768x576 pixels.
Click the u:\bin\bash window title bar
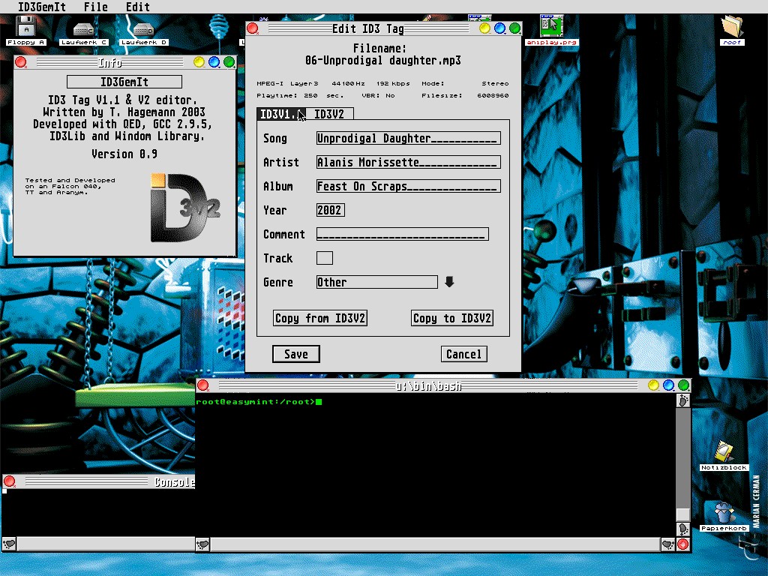point(428,385)
